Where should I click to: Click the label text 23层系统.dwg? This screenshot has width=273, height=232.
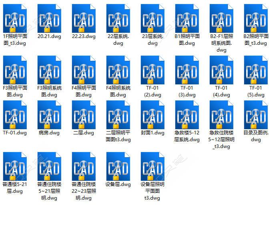(x=153, y=40)
